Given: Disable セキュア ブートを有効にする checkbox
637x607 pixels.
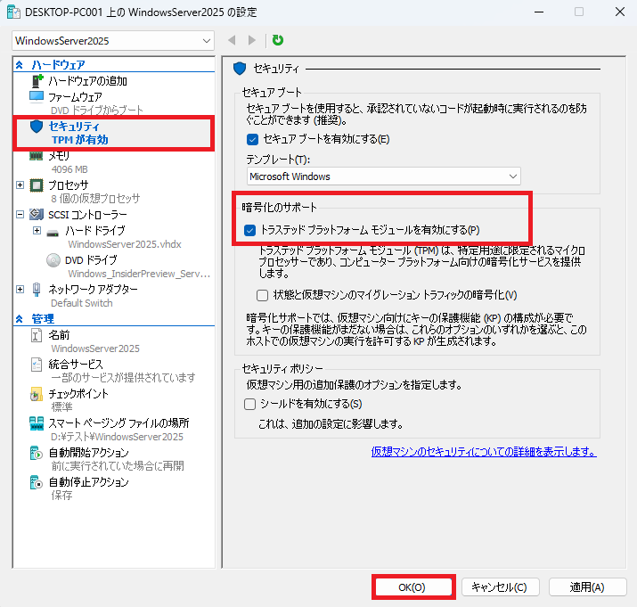Looking at the screenshot, I should (252, 139).
